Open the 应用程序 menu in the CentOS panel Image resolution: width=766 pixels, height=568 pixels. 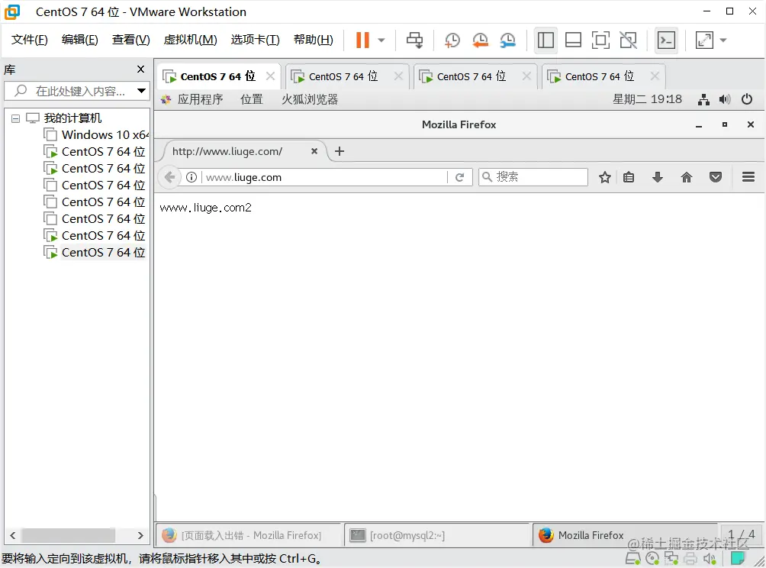click(200, 100)
